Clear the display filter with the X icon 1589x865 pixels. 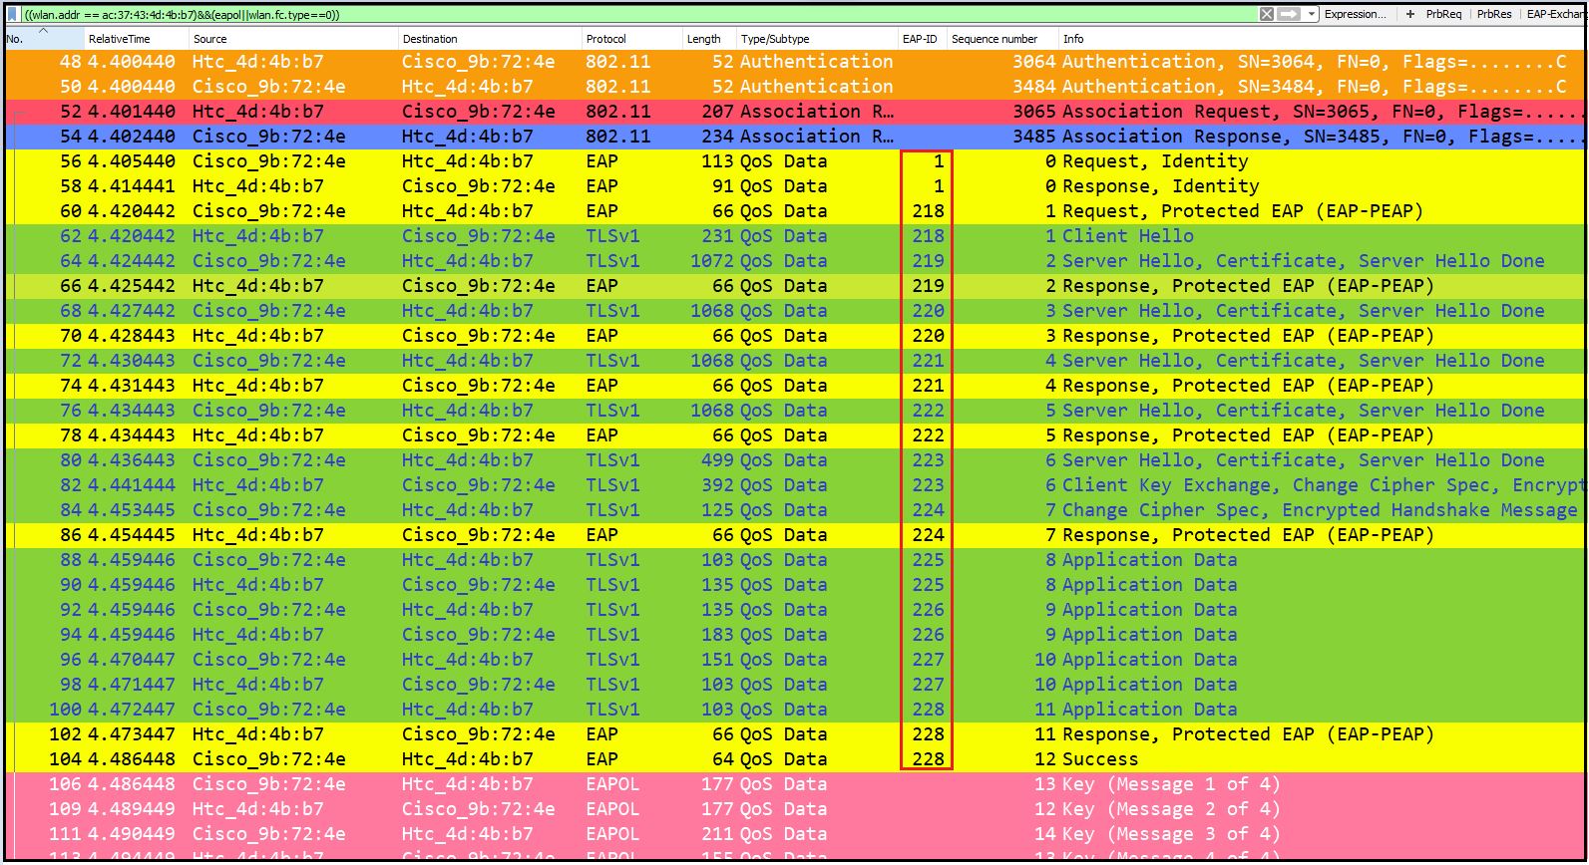1267,14
